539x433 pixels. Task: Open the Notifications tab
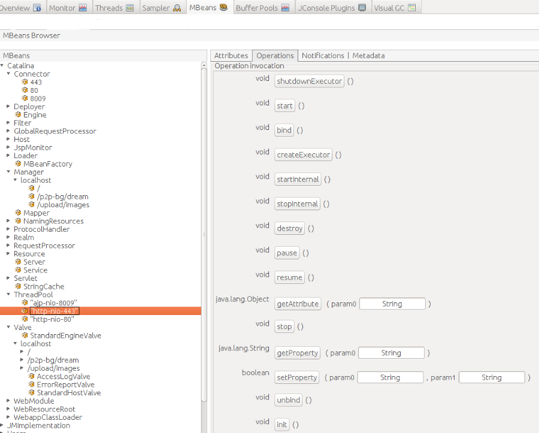point(323,55)
